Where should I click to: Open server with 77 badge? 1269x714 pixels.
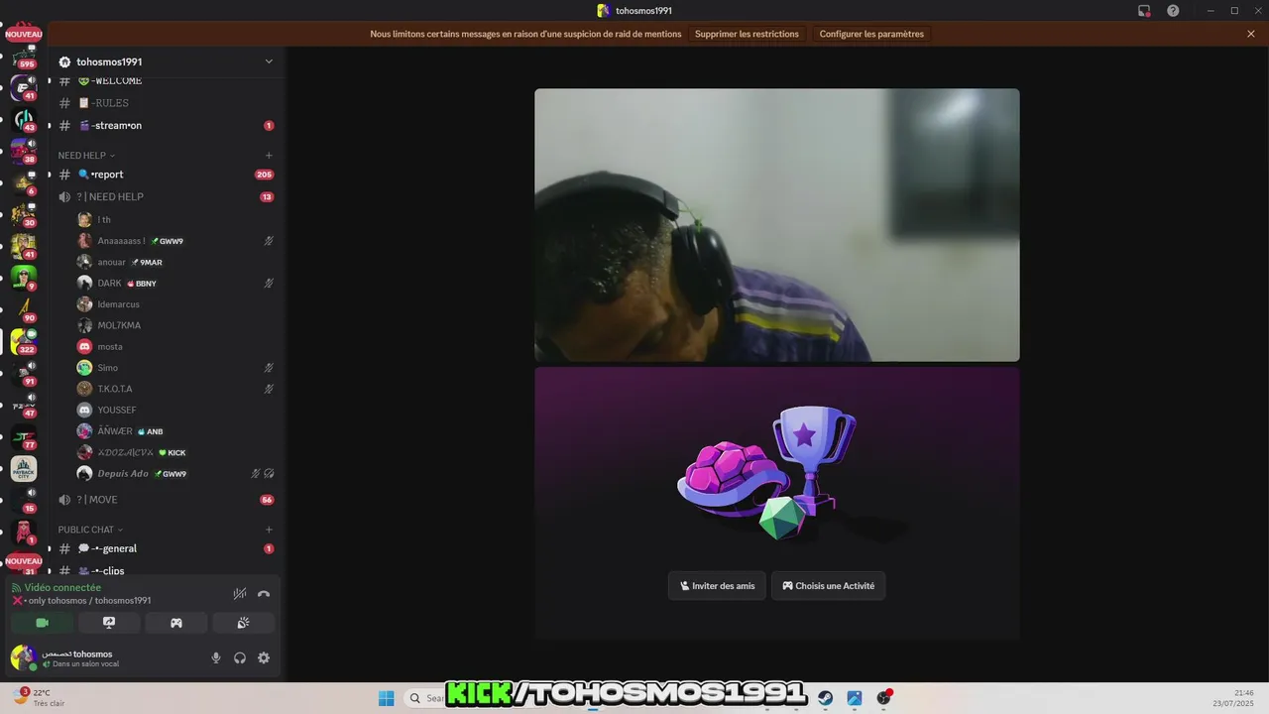[x=24, y=437]
